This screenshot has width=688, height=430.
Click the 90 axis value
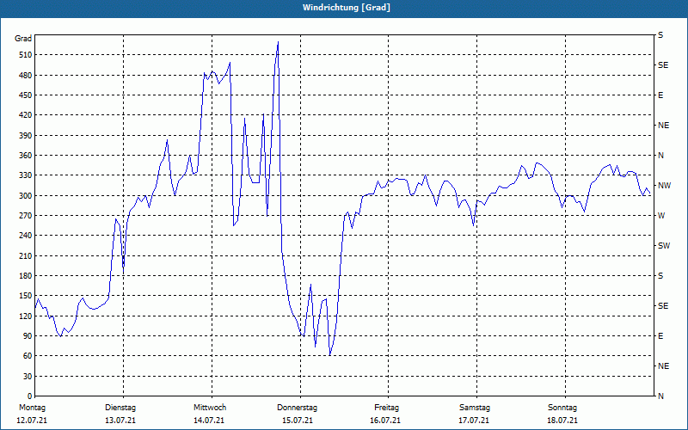coord(28,336)
